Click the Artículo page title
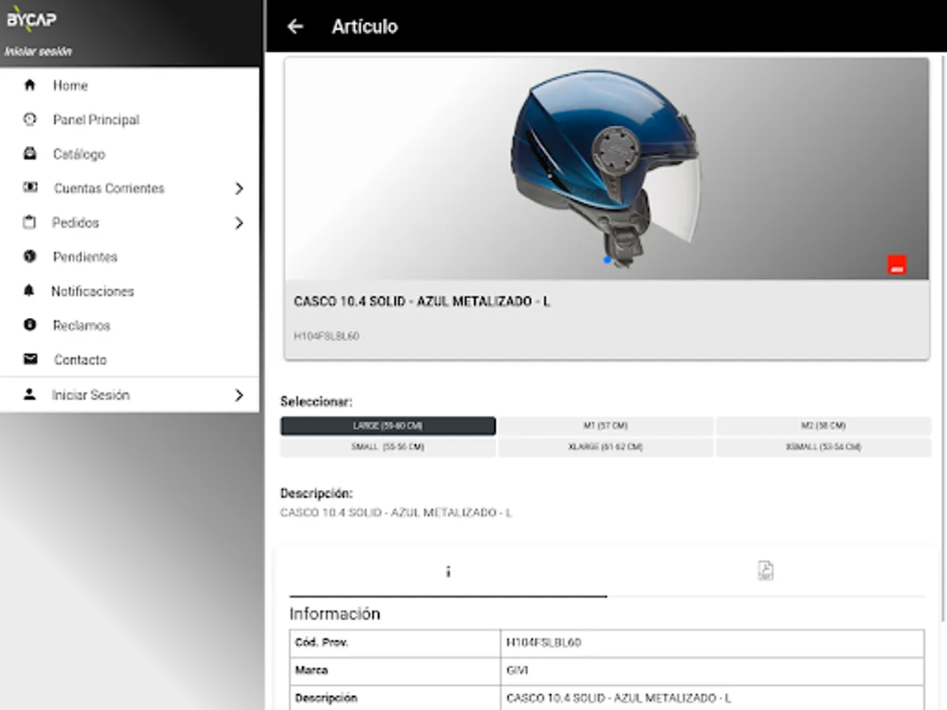Viewport: 947px width, 710px height. pos(365,26)
